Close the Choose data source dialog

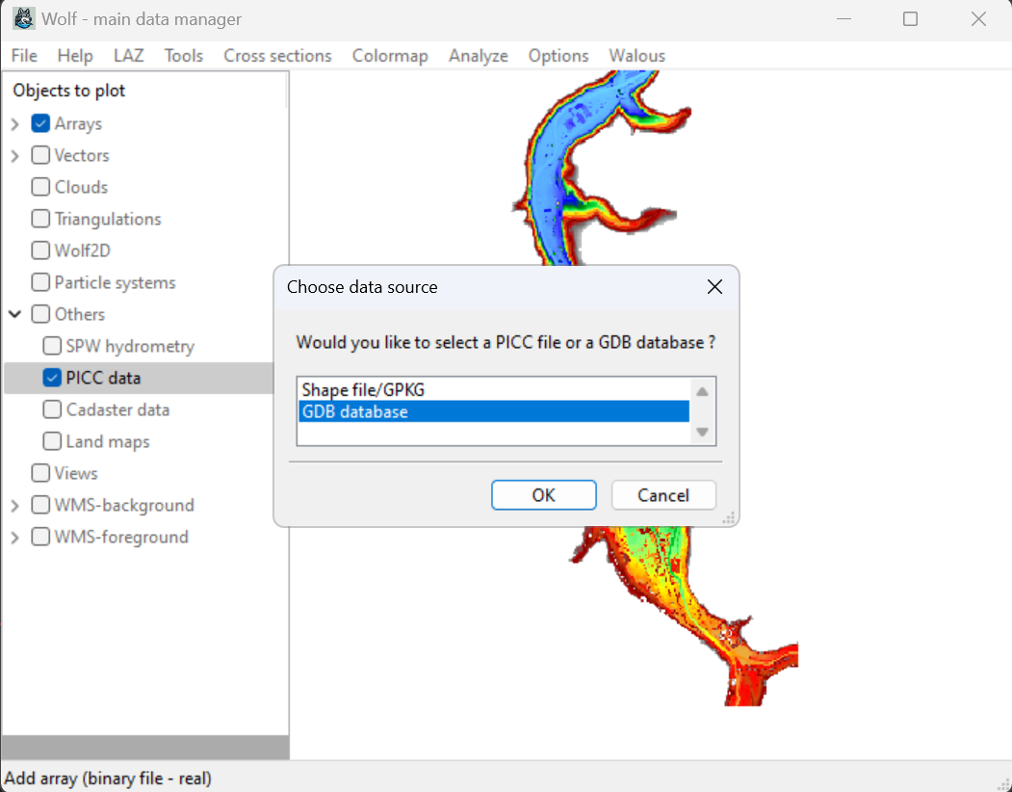714,287
